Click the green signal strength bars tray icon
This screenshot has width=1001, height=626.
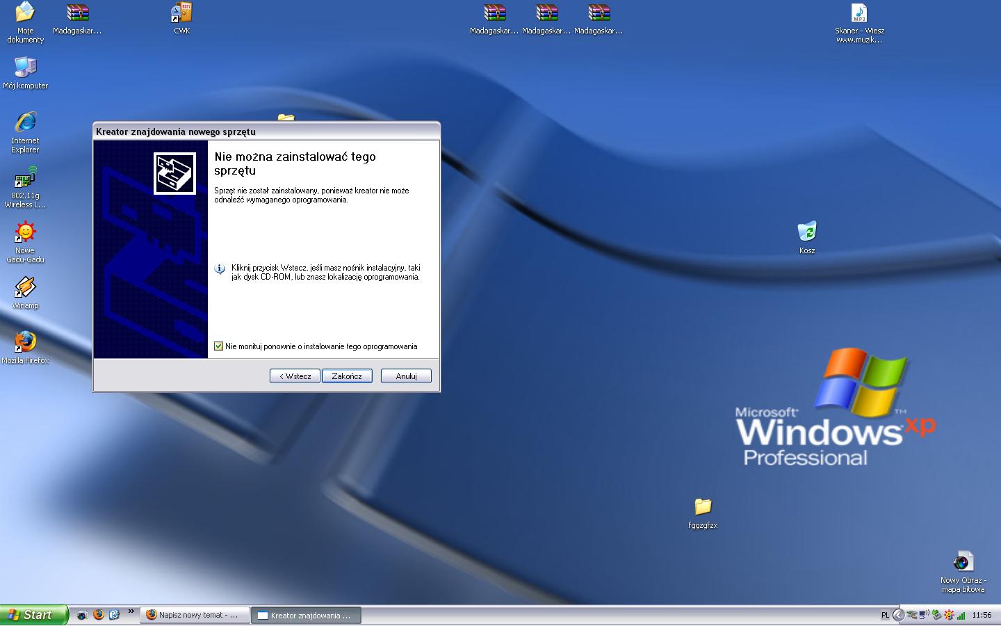[961, 616]
